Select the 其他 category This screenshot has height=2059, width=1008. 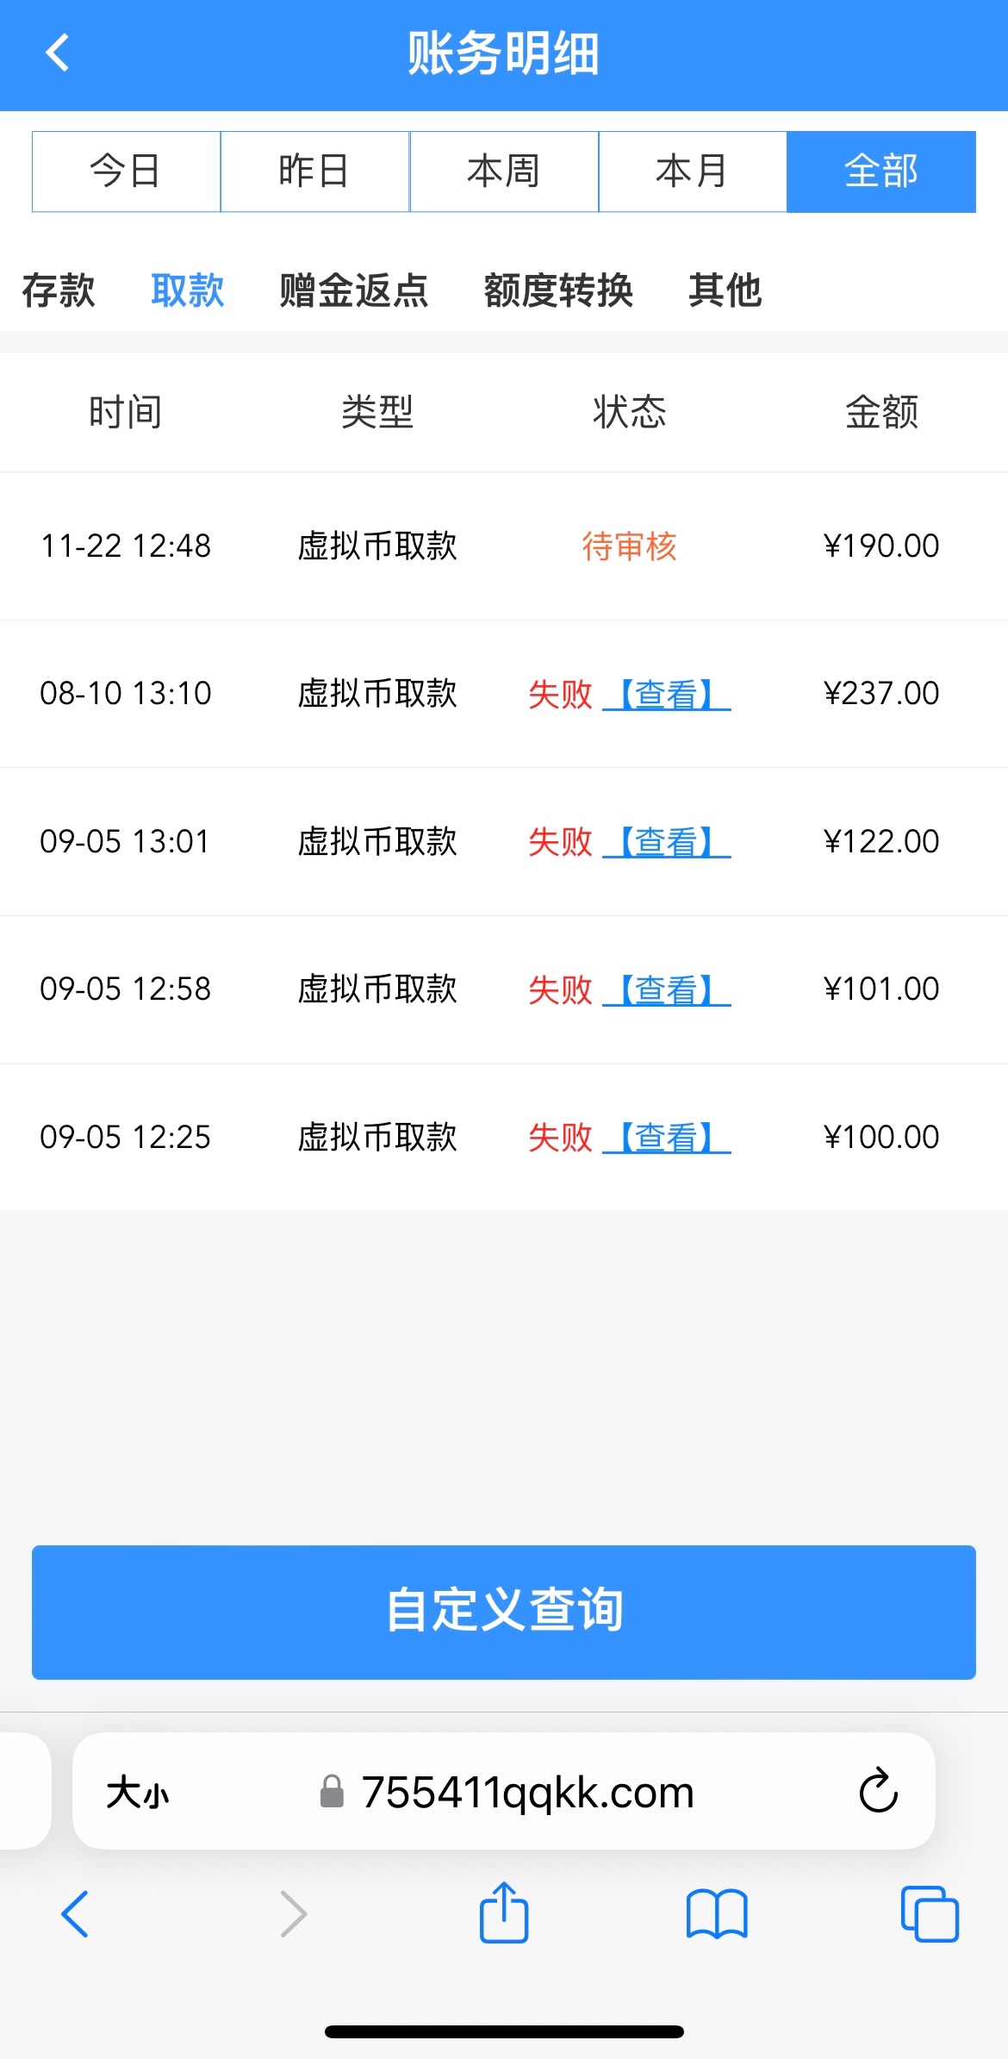pos(725,290)
